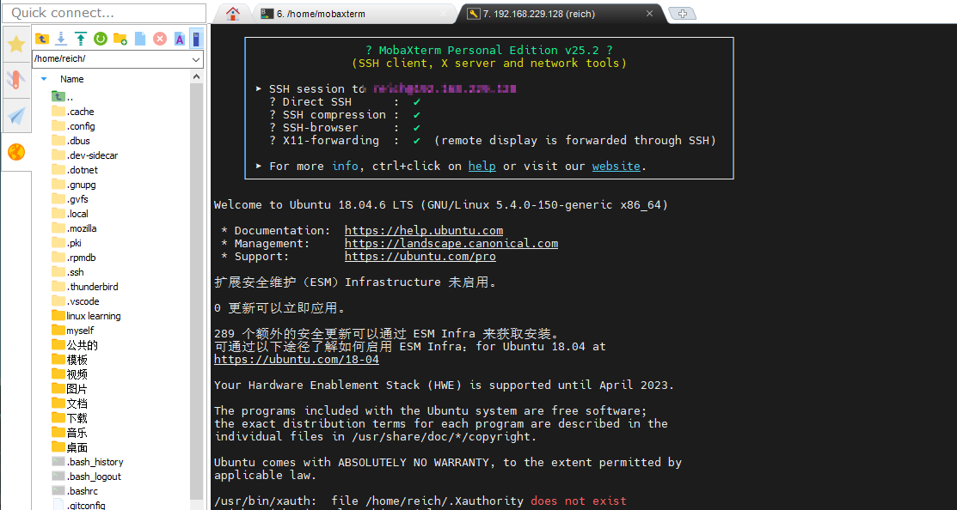Open the https://ubuntu.com/pro link
Viewport: 957px width, 510px height.
coord(420,257)
